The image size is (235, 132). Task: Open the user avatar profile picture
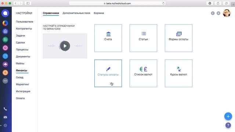[227, 13]
